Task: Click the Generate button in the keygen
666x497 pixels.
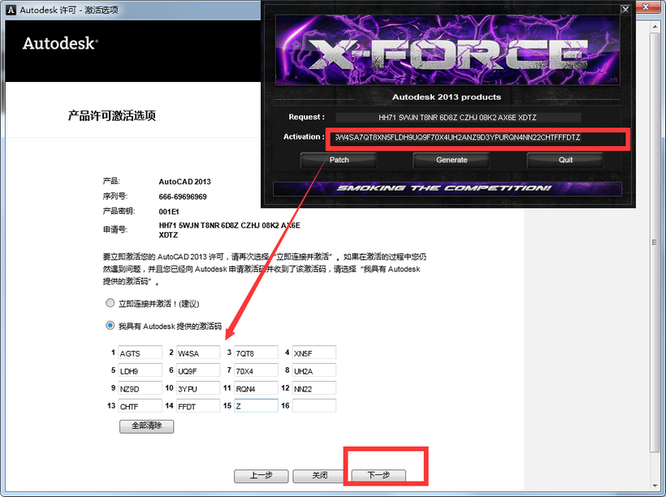Action: [452, 160]
